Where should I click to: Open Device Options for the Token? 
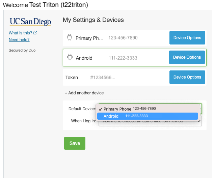[x=187, y=77]
